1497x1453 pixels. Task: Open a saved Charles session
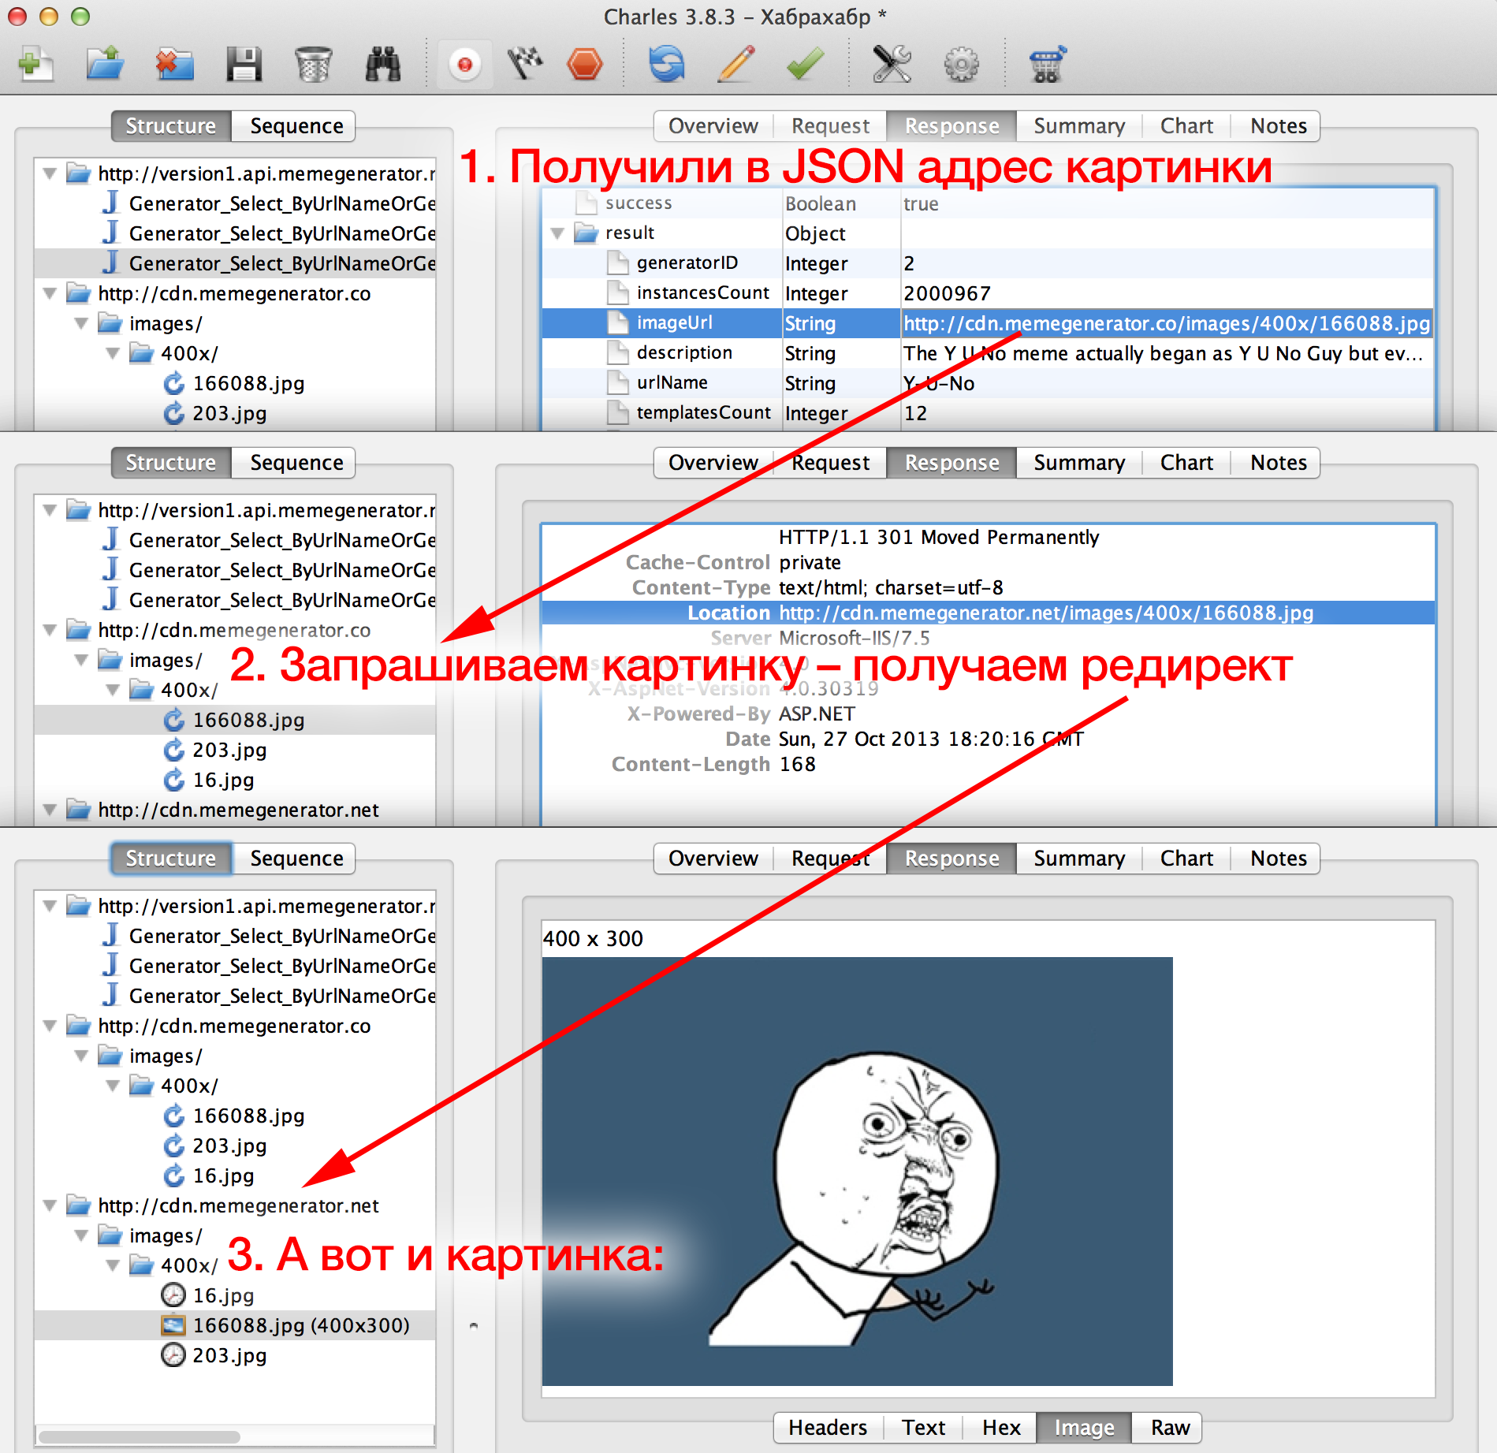click(x=105, y=63)
